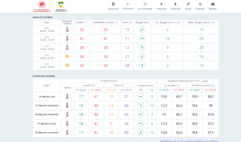Click thermometer icon for 09.00 - 12.00
Image resolution: width=241 pixels, height=142 pixels.
(x=67, y=29)
